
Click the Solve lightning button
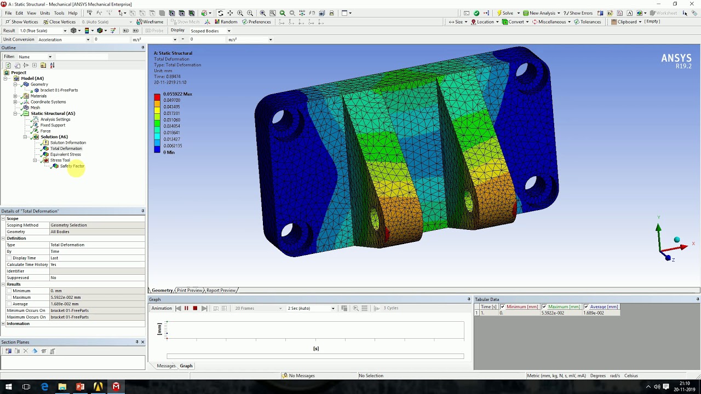(504, 13)
